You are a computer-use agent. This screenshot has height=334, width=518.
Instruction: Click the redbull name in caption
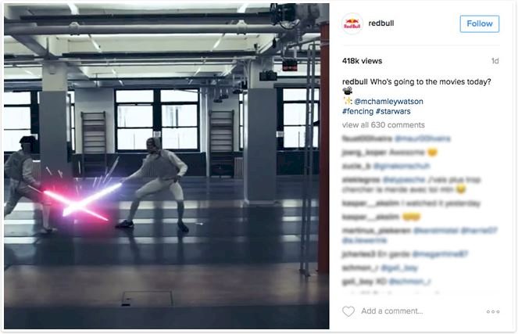(x=355, y=81)
